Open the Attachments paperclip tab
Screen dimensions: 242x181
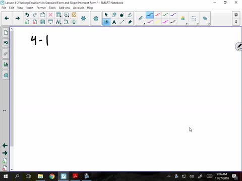6,54
